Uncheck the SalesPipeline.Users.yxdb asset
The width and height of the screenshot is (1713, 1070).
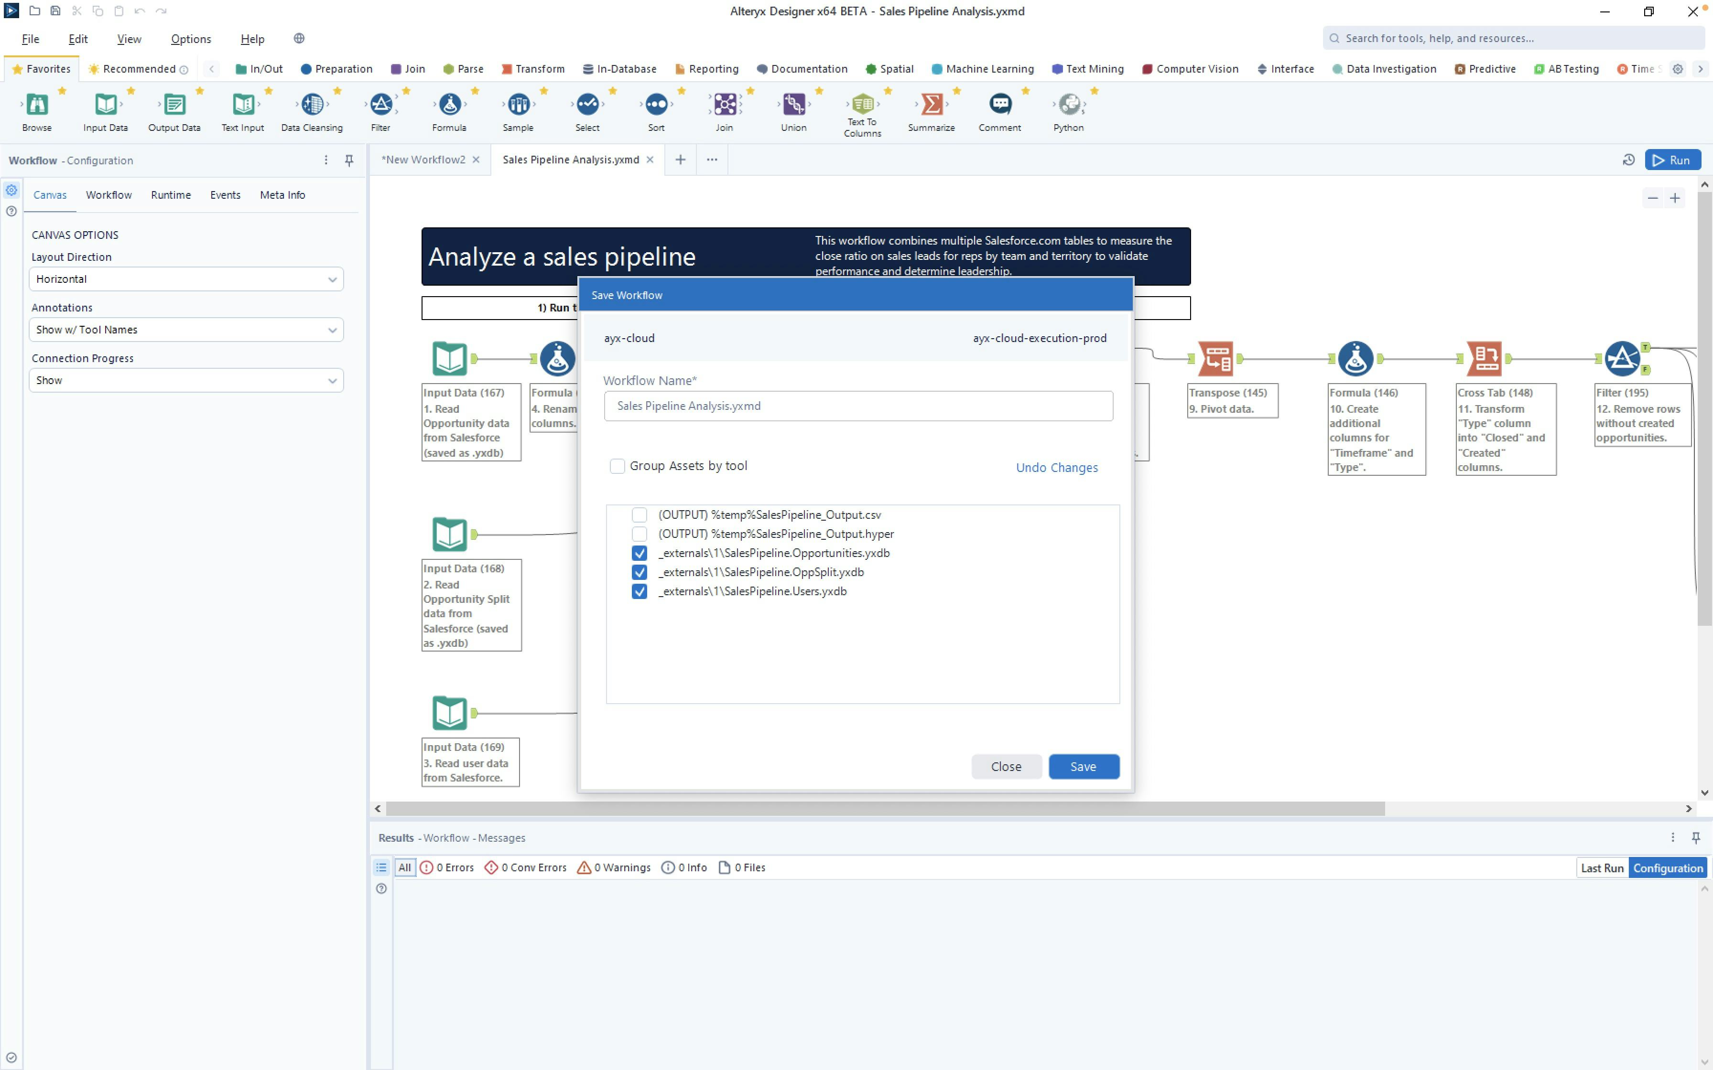coord(639,592)
